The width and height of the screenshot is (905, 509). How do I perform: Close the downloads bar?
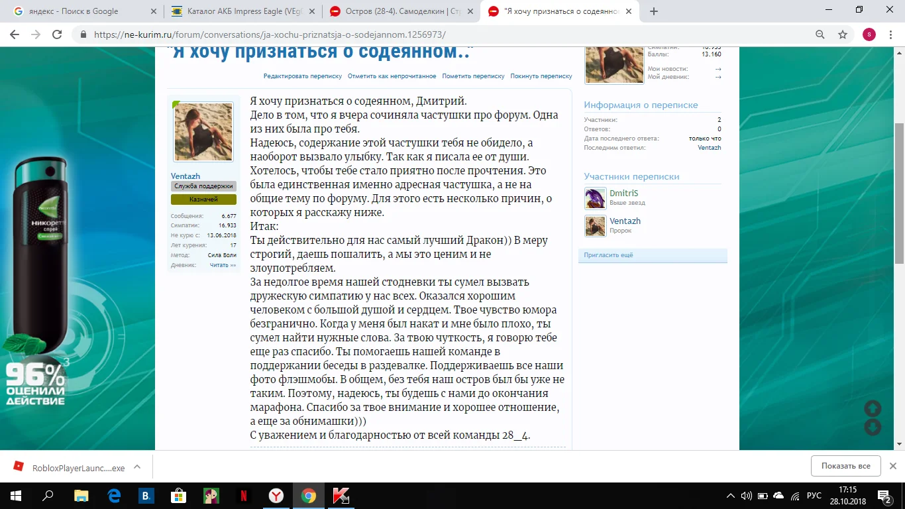(x=893, y=466)
